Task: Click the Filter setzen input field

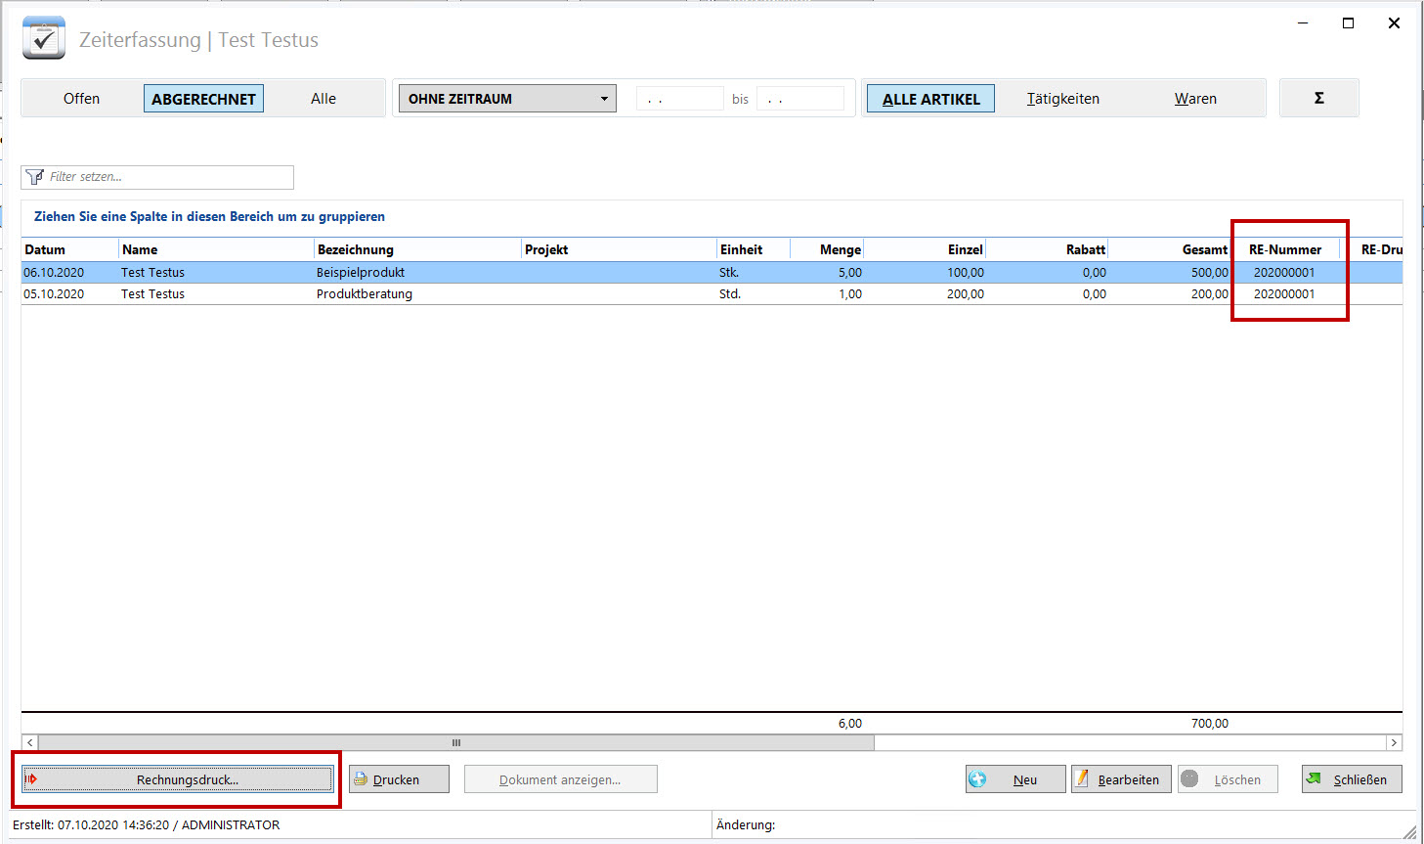Action: point(166,177)
